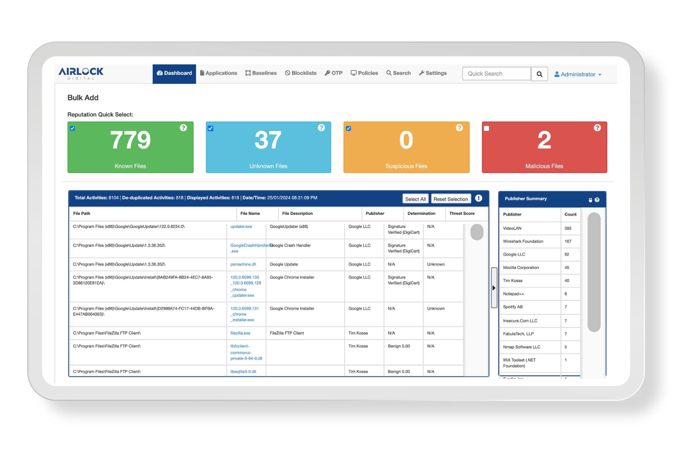Open help tooltip on Suspicious Files card
685x457 pixels.
pyautogui.click(x=459, y=128)
